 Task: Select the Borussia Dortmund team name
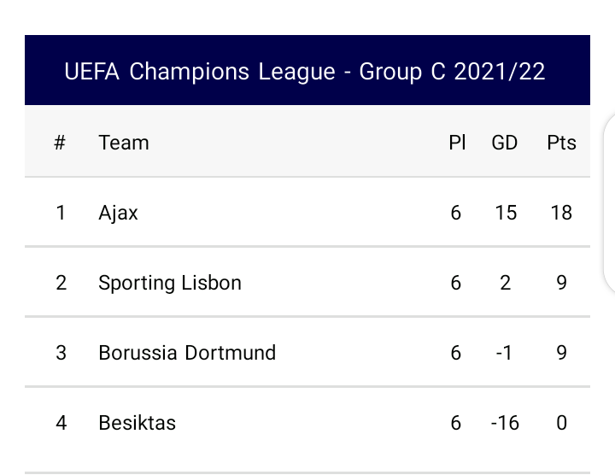(x=187, y=353)
